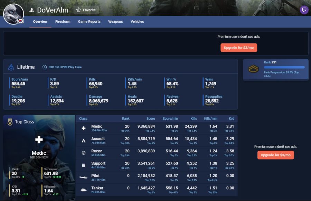Click the Medic cross icon in class table
Viewport: 311px width, 201px height.
pyautogui.click(x=84, y=128)
